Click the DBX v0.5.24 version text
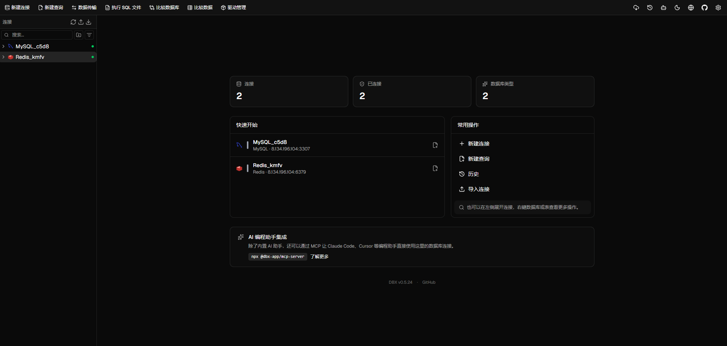Image resolution: width=727 pixels, height=346 pixels. [400, 282]
